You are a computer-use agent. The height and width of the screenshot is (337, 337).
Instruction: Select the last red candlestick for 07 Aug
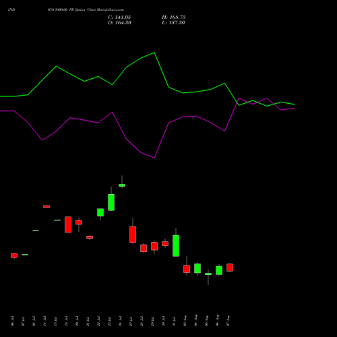pyautogui.click(x=230, y=268)
